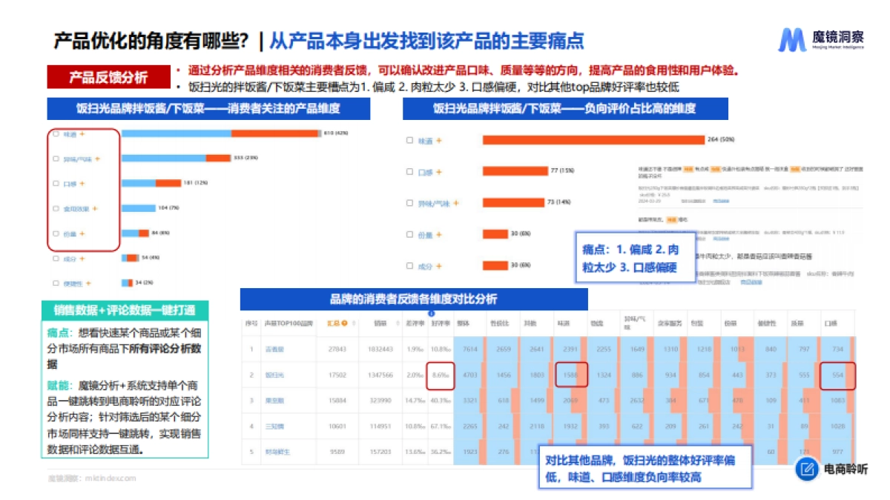Click the sort arrow beside 汇总 column
The height and width of the screenshot is (500, 890).
(354, 323)
